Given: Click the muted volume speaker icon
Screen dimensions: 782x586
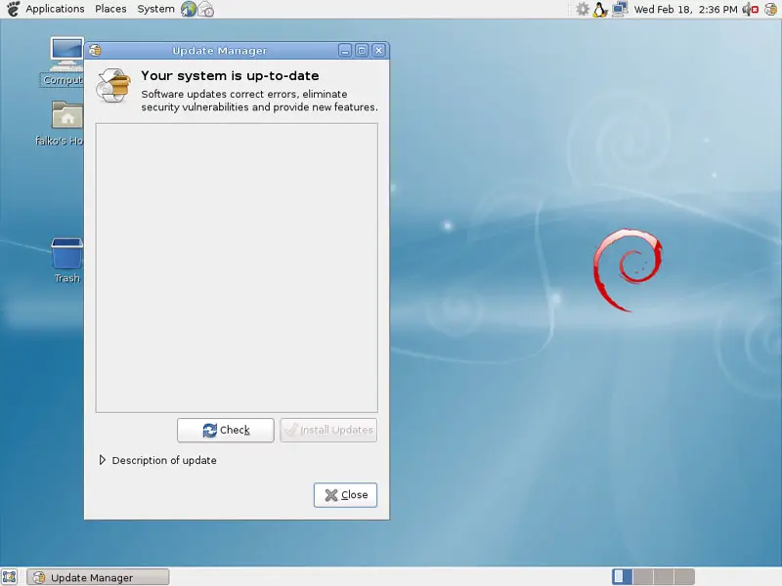Looking at the screenshot, I should (751, 9).
